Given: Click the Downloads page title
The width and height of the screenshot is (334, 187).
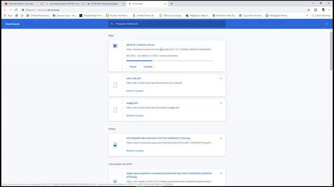Looking at the screenshot, I should pyautogui.click(x=13, y=24).
